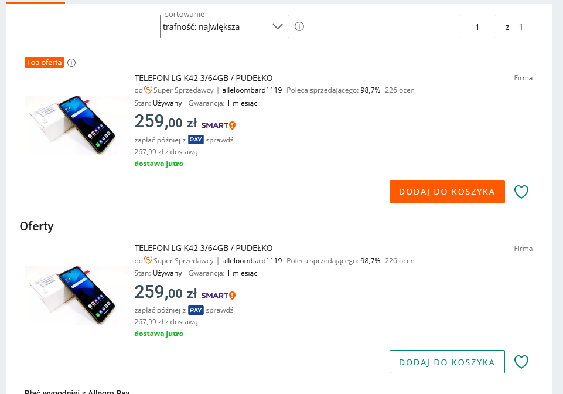Click Super Sprzedawcy badge icon in second offer
The image size is (563, 394).
(148, 260)
